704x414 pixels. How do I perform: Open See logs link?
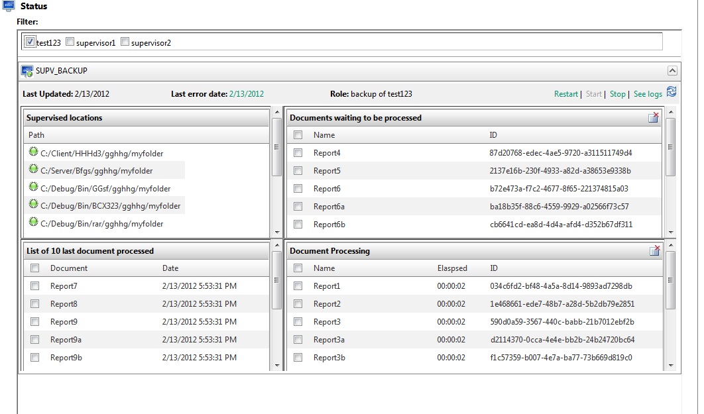click(648, 94)
